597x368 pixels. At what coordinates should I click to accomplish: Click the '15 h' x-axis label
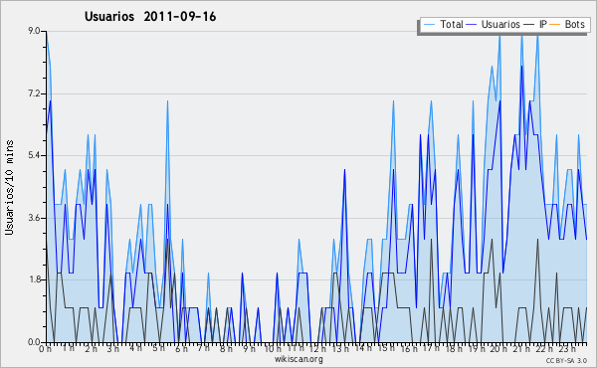[x=386, y=348]
